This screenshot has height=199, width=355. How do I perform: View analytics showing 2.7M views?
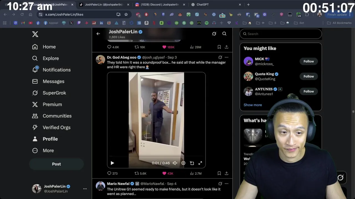196,173
